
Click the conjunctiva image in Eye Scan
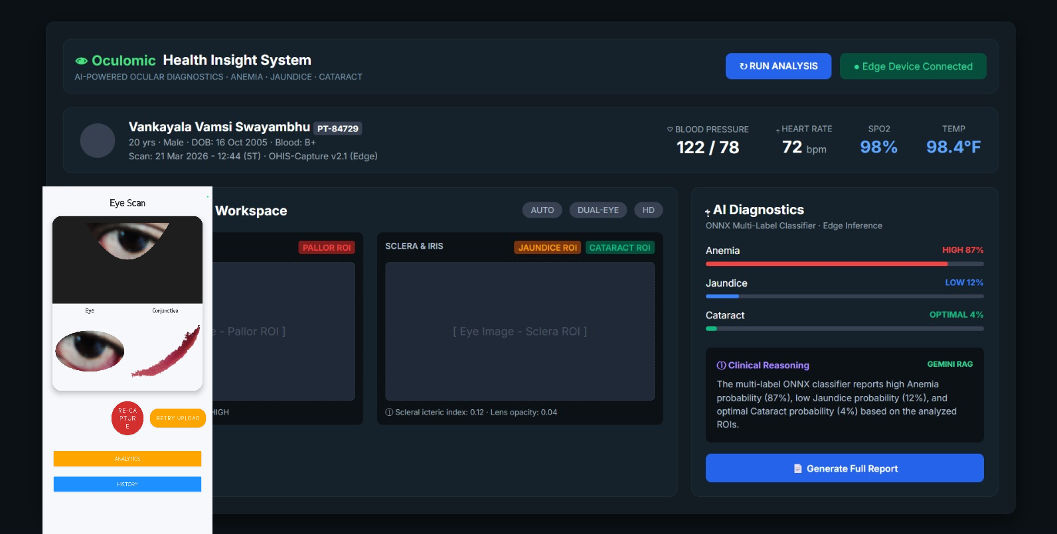[x=167, y=352]
